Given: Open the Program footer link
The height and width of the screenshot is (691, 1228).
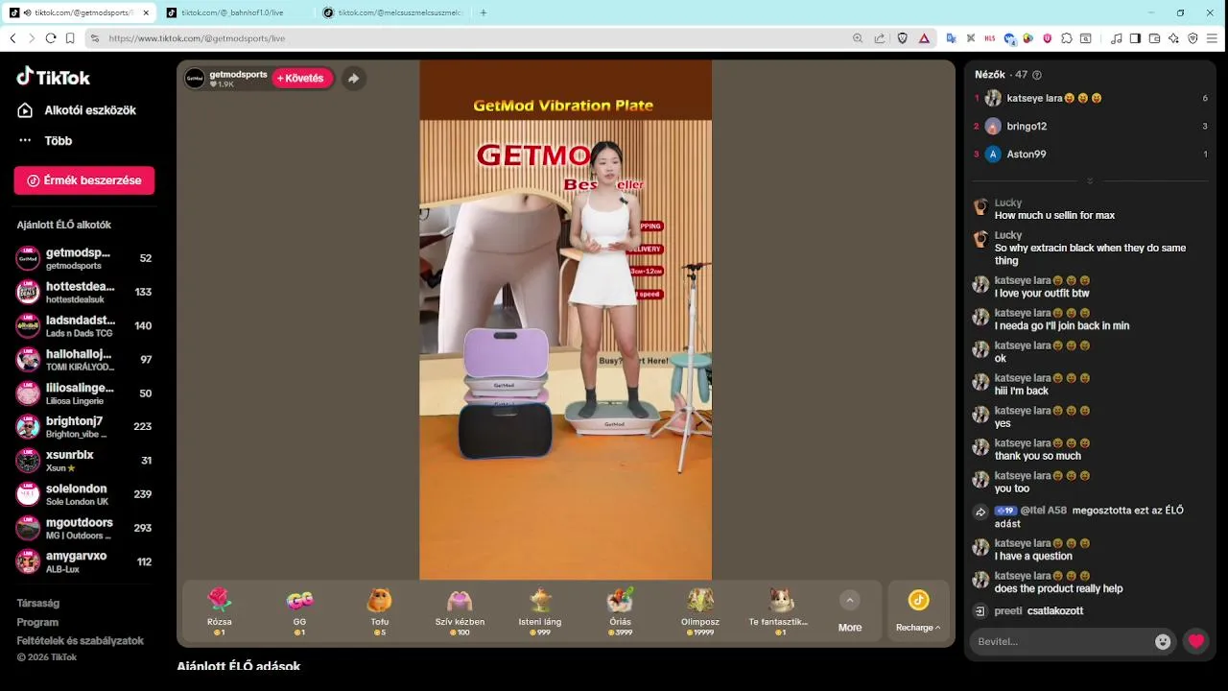Looking at the screenshot, I should click(x=37, y=622).
